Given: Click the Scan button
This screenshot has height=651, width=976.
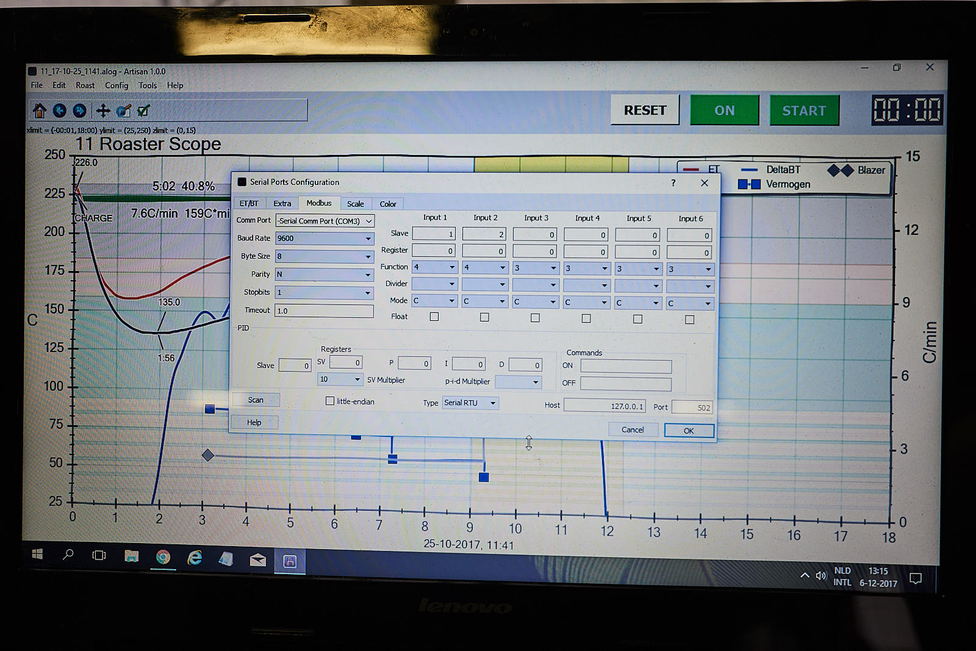Looking at the screenshot, I should coord(256,400).
